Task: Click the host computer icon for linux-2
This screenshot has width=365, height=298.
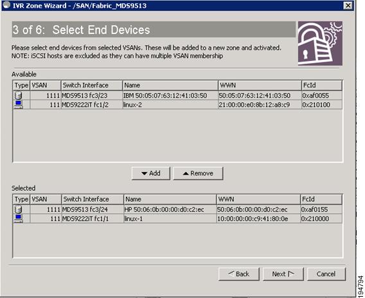Action: pos(18,105)
